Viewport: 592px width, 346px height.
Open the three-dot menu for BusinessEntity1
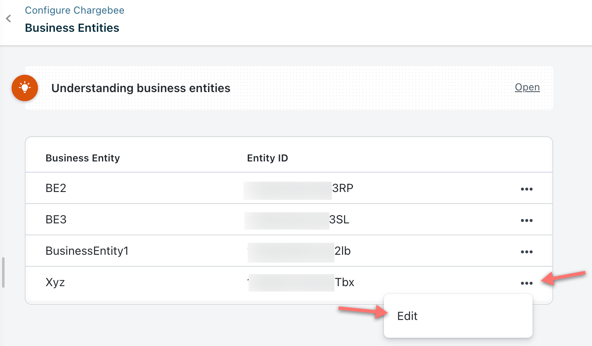[526, 252]
